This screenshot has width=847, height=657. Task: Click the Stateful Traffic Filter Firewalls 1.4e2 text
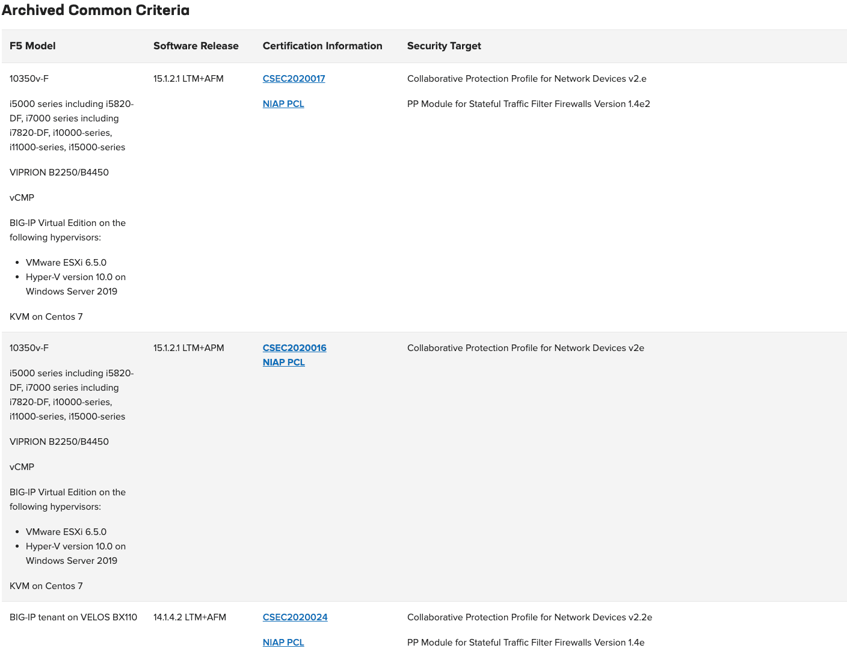click(x=528, y=103)
